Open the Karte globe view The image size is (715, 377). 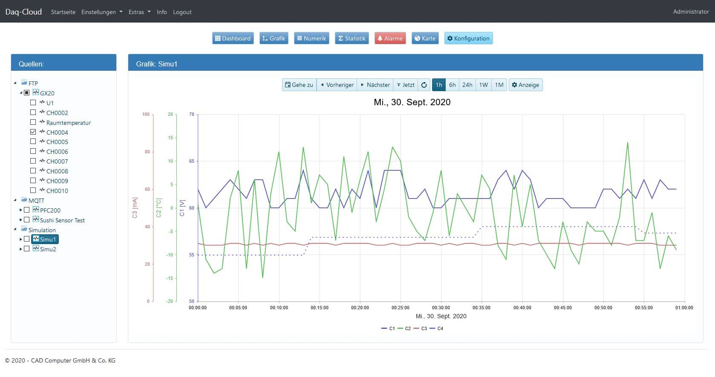pos(425,38)
